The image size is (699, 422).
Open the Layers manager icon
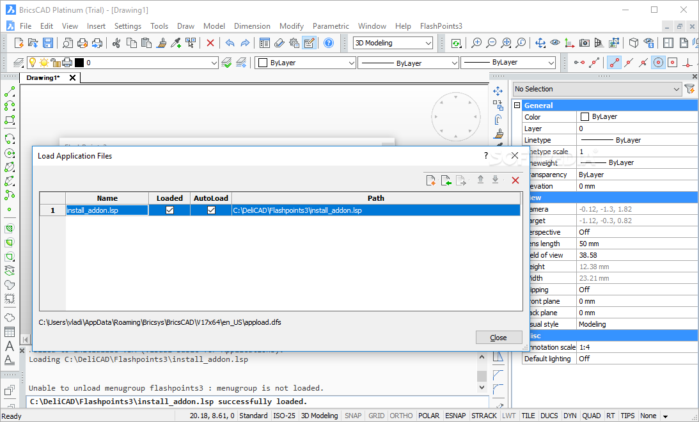click(x=19, y=63)
